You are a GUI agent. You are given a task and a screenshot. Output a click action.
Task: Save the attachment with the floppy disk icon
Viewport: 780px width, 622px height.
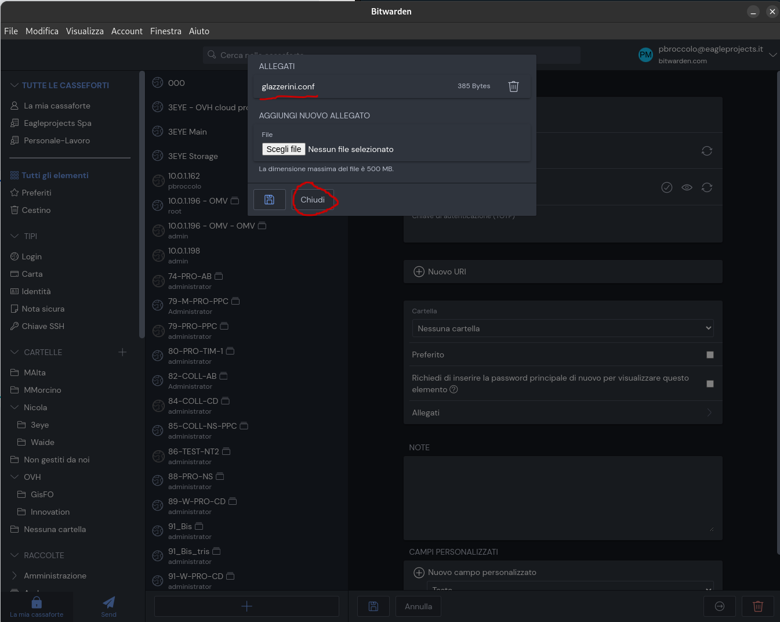click(270, 200)
